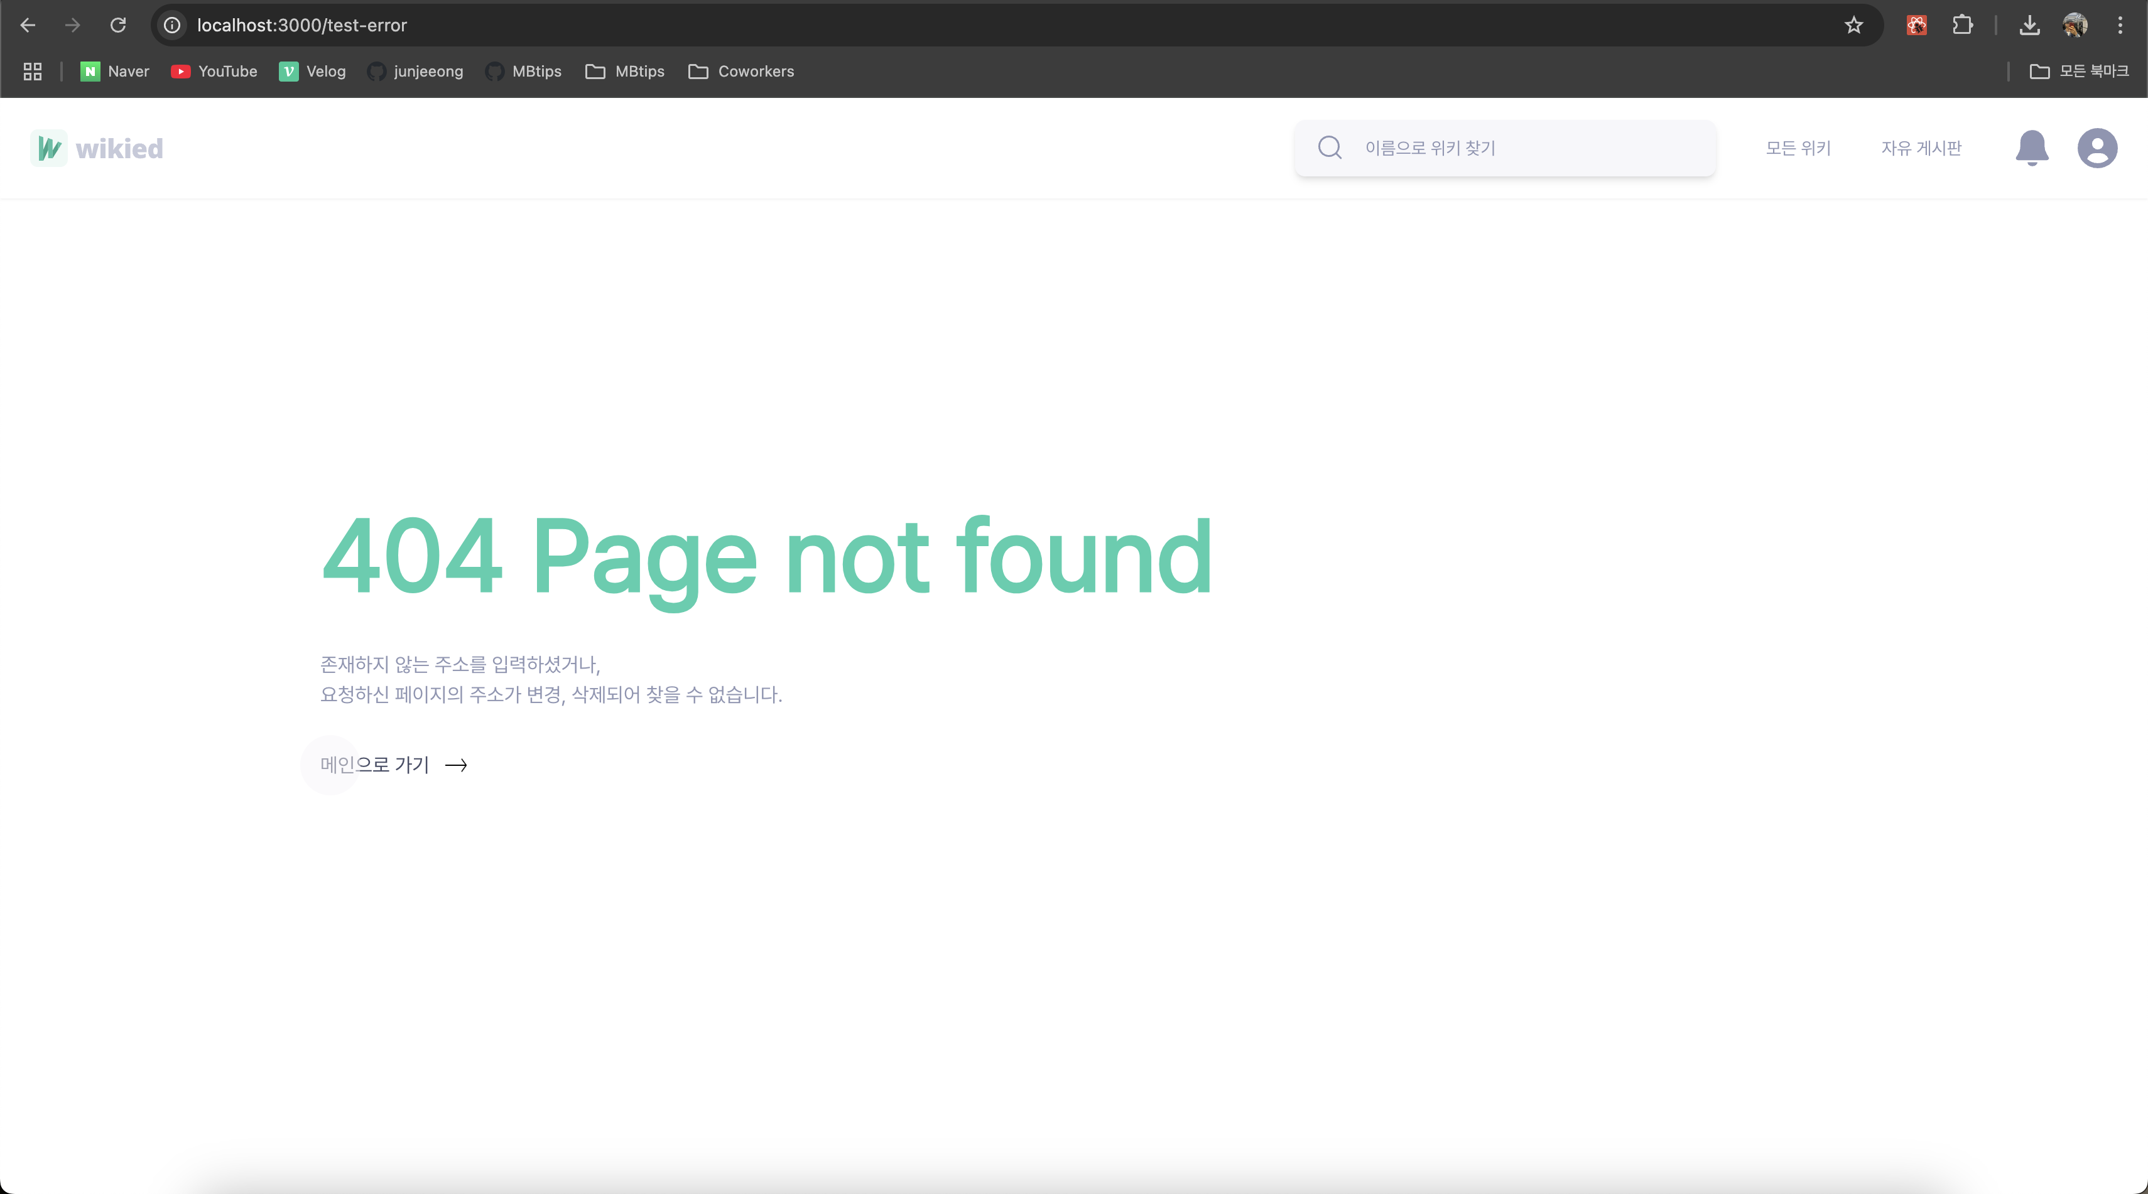The image size is (2148, 1194).
Task: Open the junjeeong GitHub bookmark
Action: click(415, 72)
